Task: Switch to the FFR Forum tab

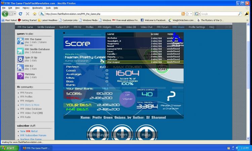Action: coord(163,27)
